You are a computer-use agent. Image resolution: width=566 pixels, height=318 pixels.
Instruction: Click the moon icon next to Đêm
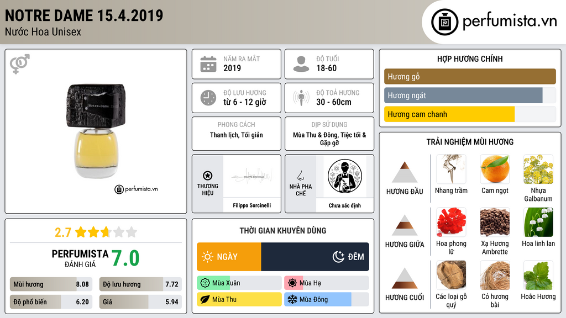(x=338, y=257)
